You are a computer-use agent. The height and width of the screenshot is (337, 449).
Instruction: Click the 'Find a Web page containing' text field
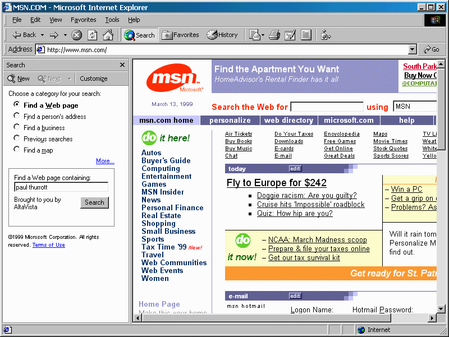pos(61,187)
